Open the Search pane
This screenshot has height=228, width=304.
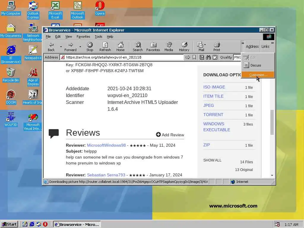click(x=138, y=47)
